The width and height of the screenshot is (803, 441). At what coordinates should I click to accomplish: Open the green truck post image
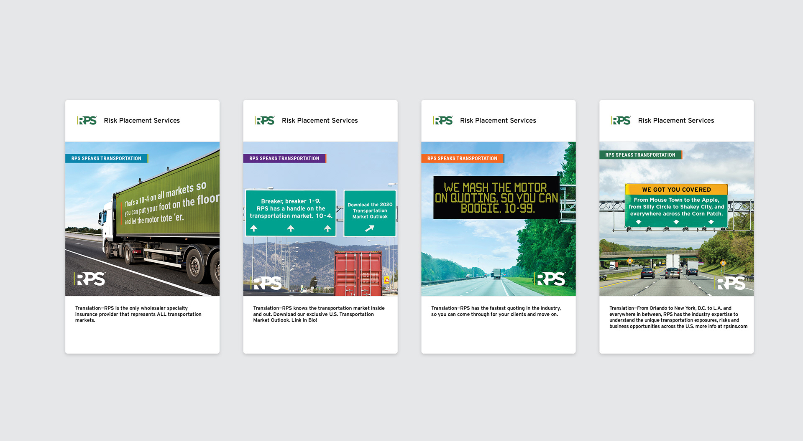tap(142, 219)
